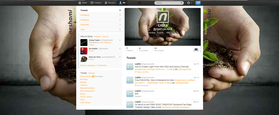View the 3 Following count
The width and height of the screenshot is (279, 115).
click(x=143, y=49)
